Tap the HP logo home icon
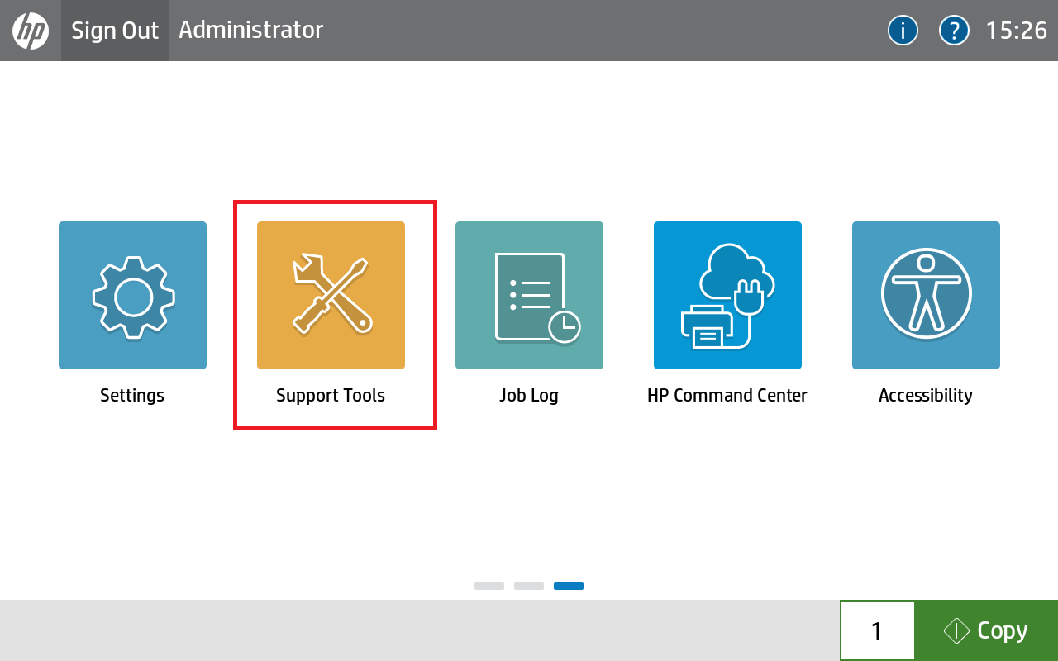The height and width of the screenshot is (661, 1058). [x=31, y=31]
